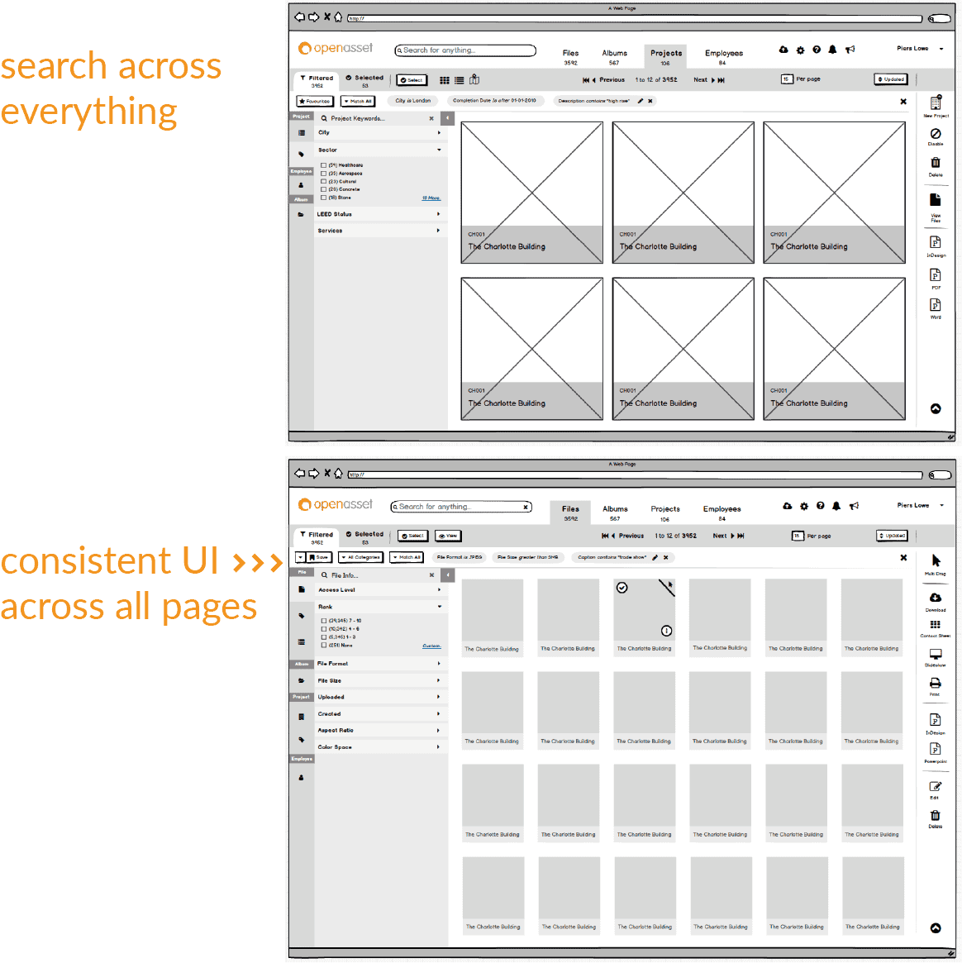This screenshot has height=963, width=962.
Task: Tick the Stone sector checkbox
Action: click(323, 198)
